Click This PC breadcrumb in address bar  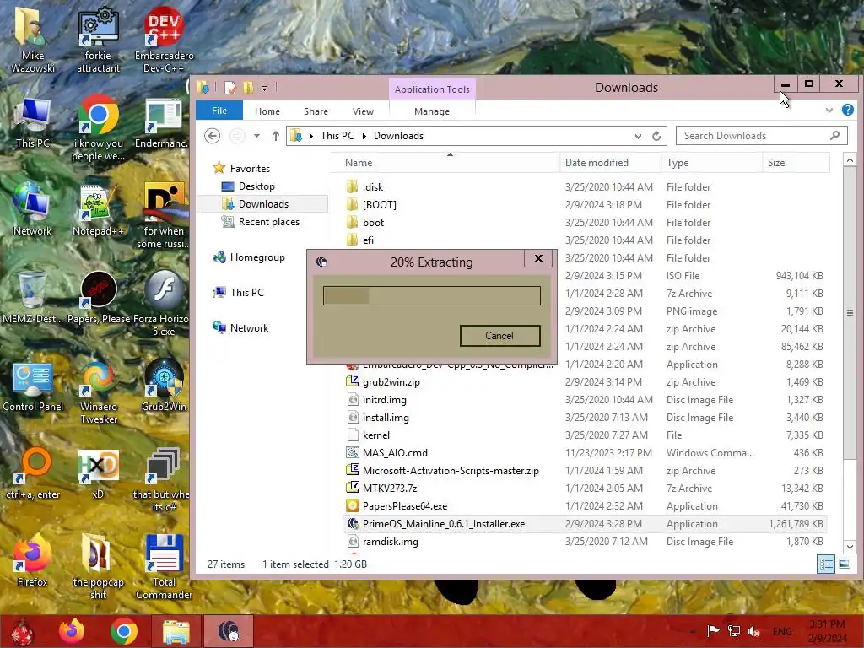click(337, 136)
